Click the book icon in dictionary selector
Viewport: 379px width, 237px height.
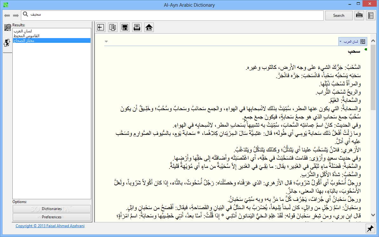pos(363,42)
